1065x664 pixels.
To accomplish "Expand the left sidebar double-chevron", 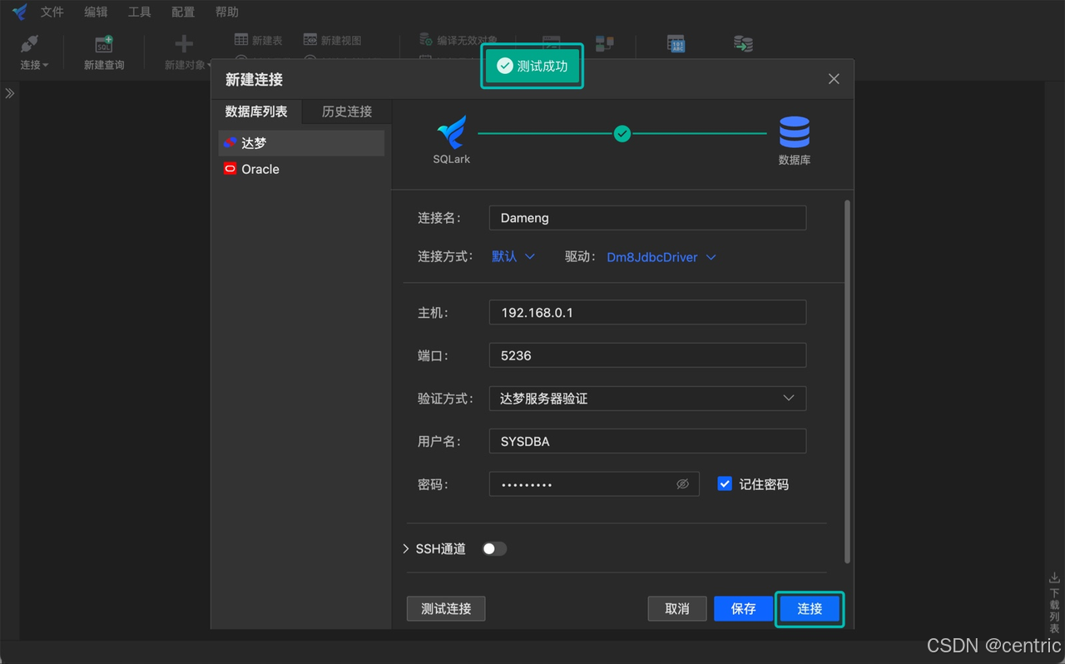I will pos(10,93).
